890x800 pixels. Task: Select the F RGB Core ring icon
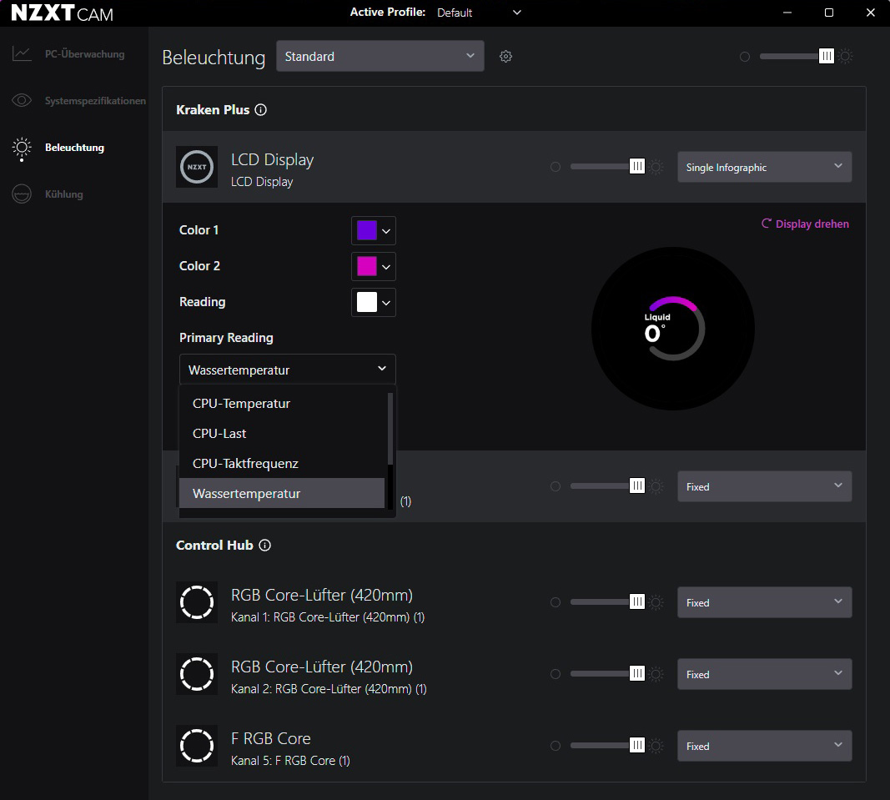(196, 746)
